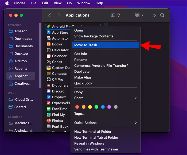Select the Calendar app icon
Image resolution: width=187 pixels, height=155 pixels.
point(49,56)
